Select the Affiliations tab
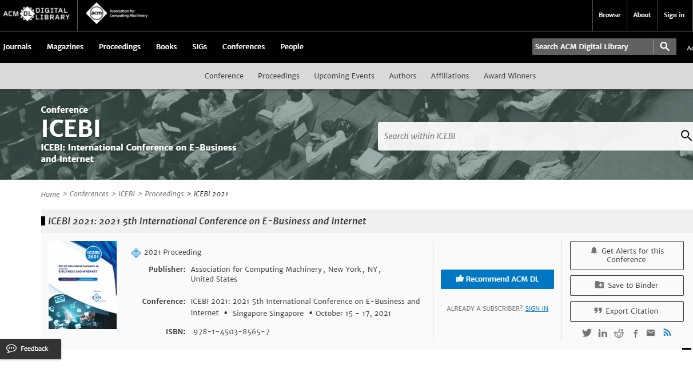693x372 pixels. point(450,76)
